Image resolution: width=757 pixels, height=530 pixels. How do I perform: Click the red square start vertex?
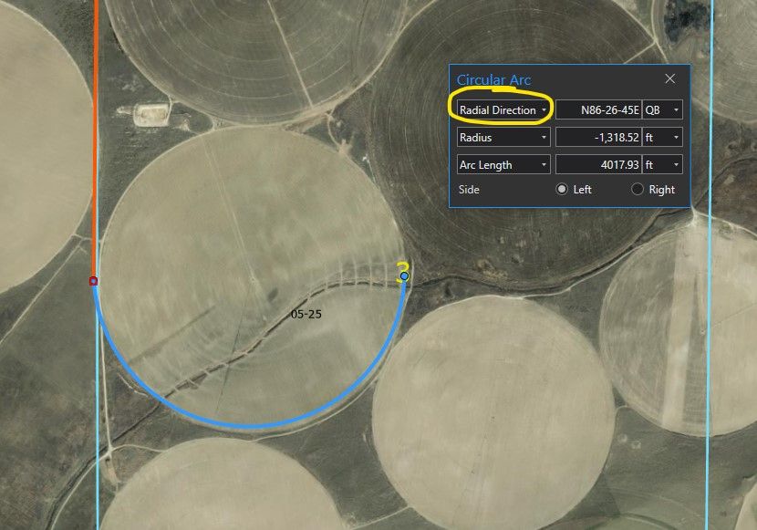93,281
